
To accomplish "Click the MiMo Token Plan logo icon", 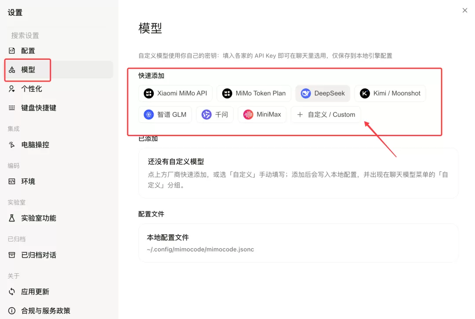I will 227,93.
